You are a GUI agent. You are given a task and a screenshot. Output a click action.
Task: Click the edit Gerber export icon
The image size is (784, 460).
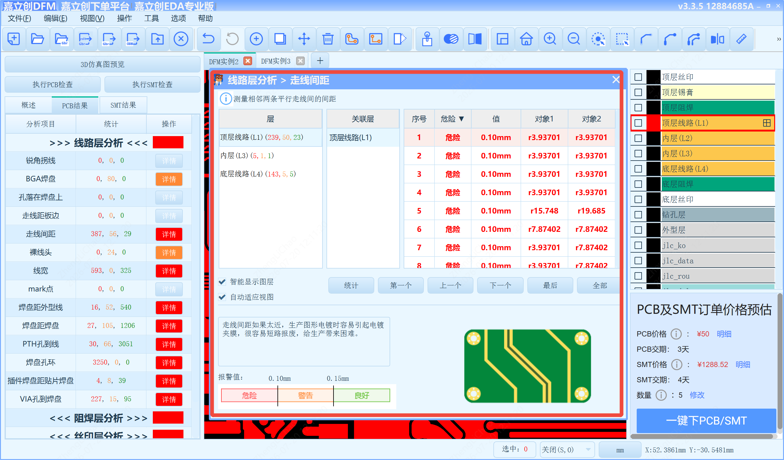point(85,39)
